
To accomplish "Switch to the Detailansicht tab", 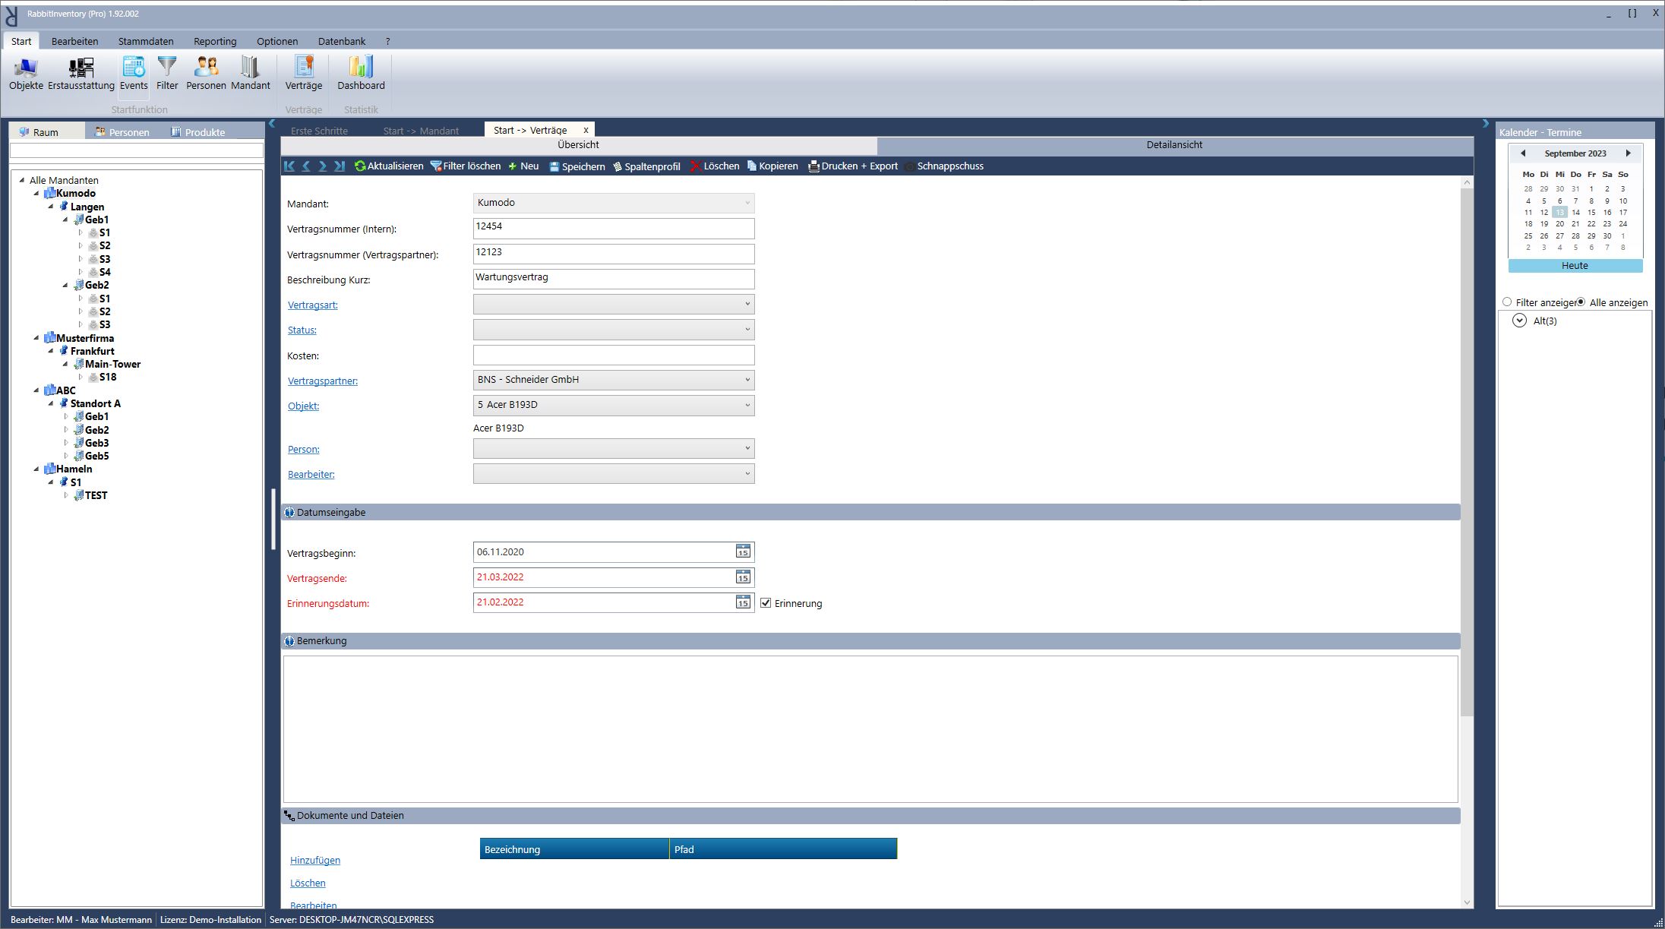I will [x=1174, y=145].
